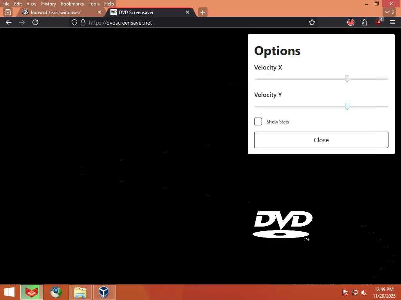The width and height of the screenshot is (401, 300).
Task: Open Action Center flag tray icon
Action: (345, 292)
